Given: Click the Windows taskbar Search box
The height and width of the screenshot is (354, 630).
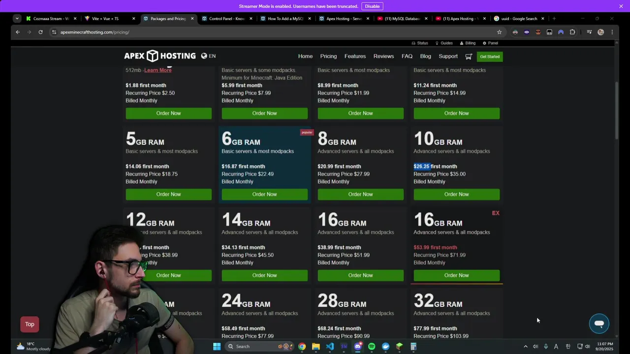Looking at the screenshot, I should (259, 347).
